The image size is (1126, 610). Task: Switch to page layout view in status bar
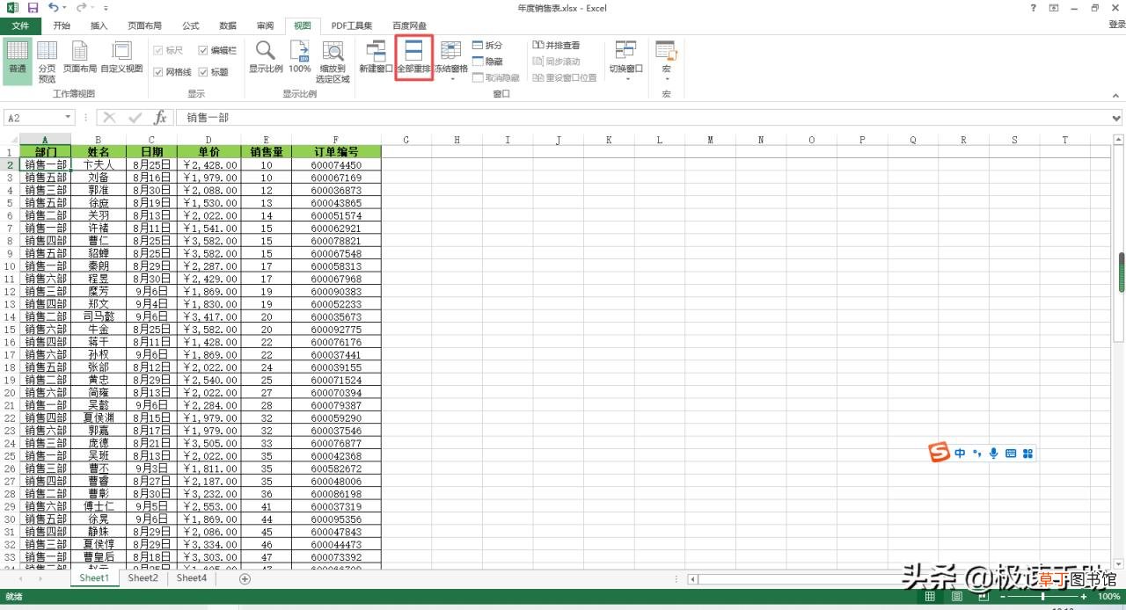[956, 597]
